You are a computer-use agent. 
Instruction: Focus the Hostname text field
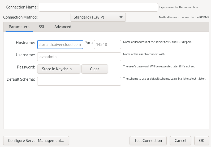point(60,45)
